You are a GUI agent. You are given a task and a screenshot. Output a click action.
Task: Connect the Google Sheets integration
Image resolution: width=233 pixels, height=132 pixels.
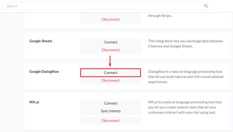tap(111, 42)
